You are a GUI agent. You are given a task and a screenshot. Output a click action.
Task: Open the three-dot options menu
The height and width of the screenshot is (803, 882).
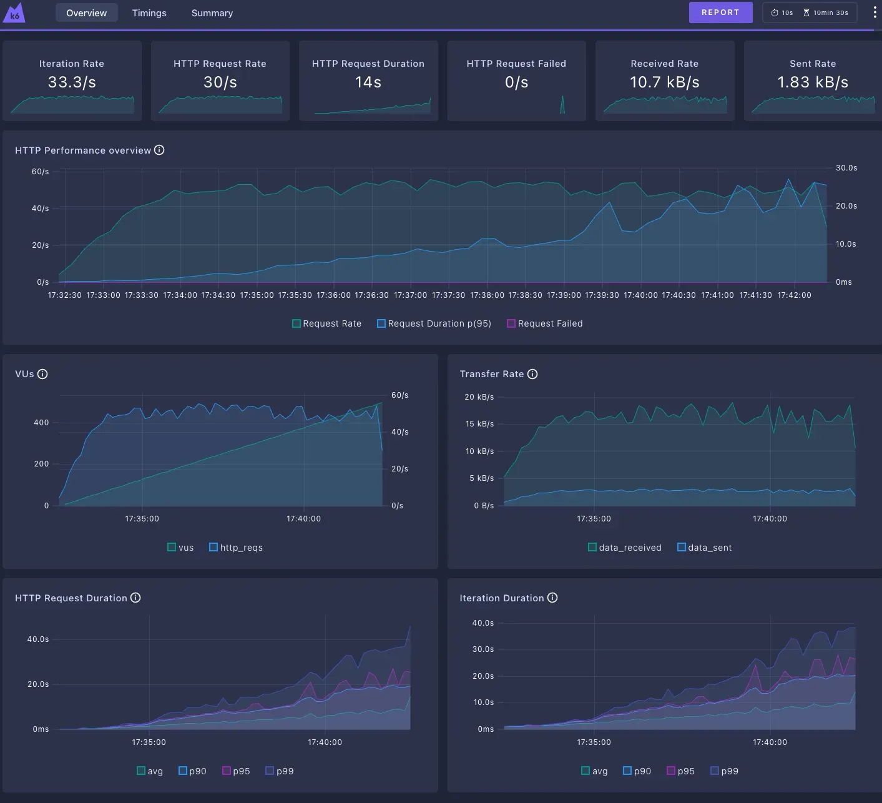tap(875, 12)
